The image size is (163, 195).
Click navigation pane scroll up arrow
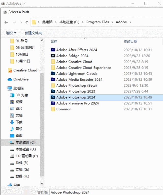42,40
